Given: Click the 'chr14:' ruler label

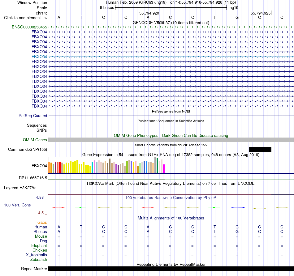Looking at the screenshot, I should coord(41,13).
